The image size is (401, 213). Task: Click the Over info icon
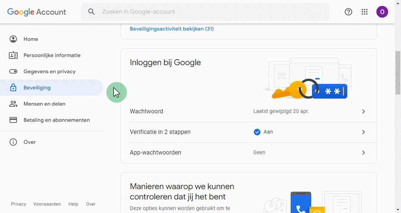13,142
